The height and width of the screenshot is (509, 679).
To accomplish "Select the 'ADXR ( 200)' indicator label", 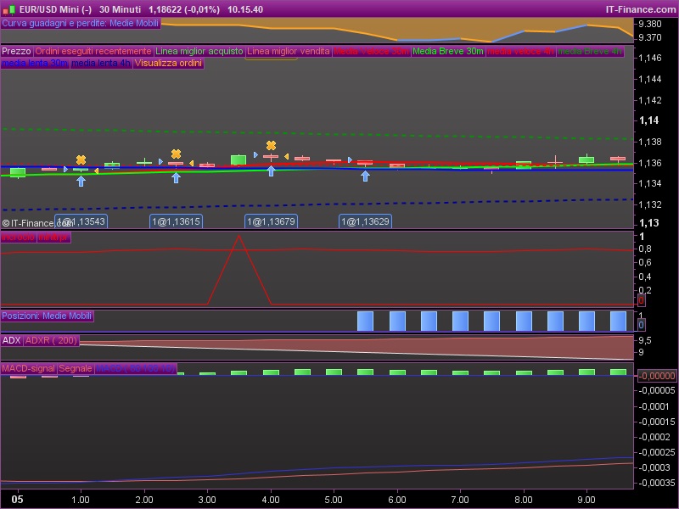I will [51, 341].
